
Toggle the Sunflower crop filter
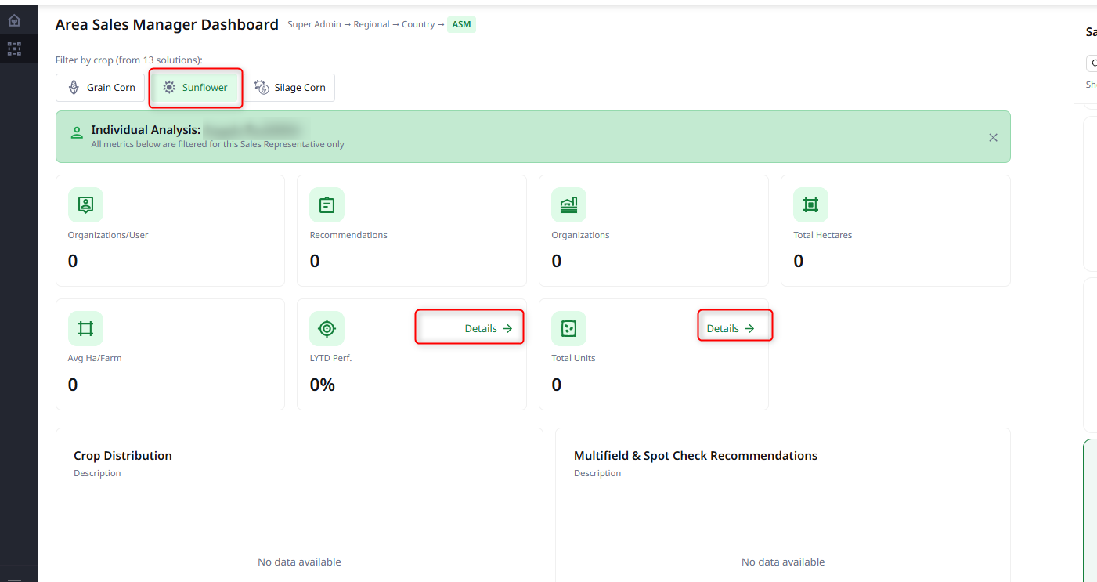pyautogui.click(x=195, y=88)
